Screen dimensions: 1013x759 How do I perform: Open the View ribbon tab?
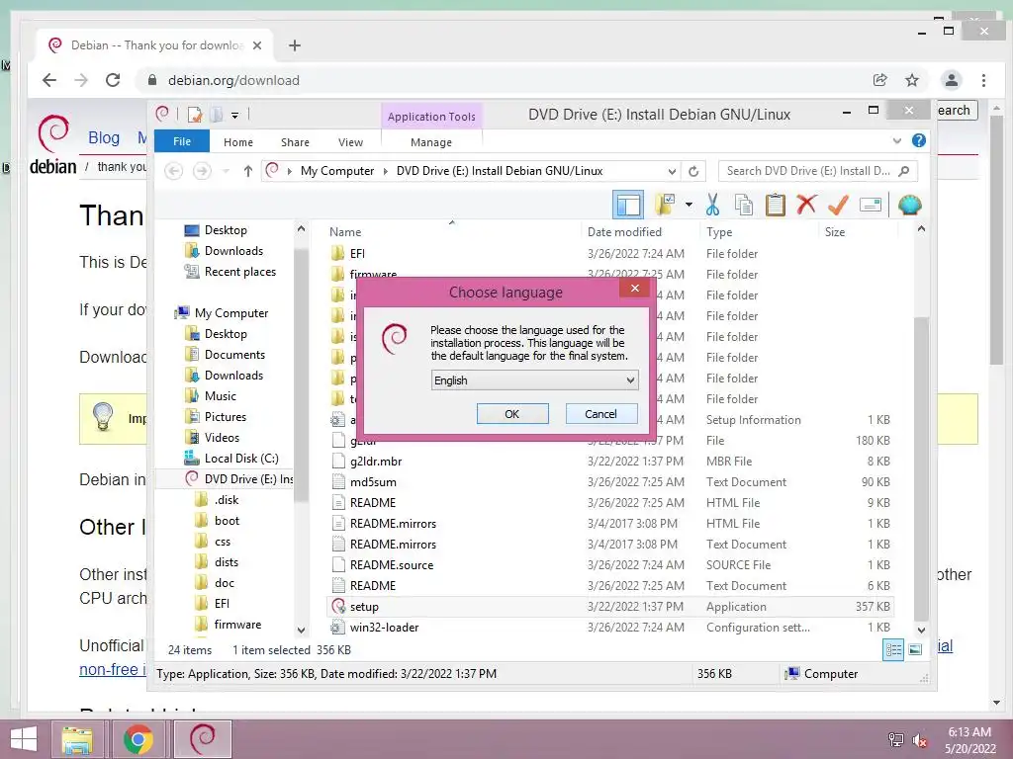[x=351, y=142]
